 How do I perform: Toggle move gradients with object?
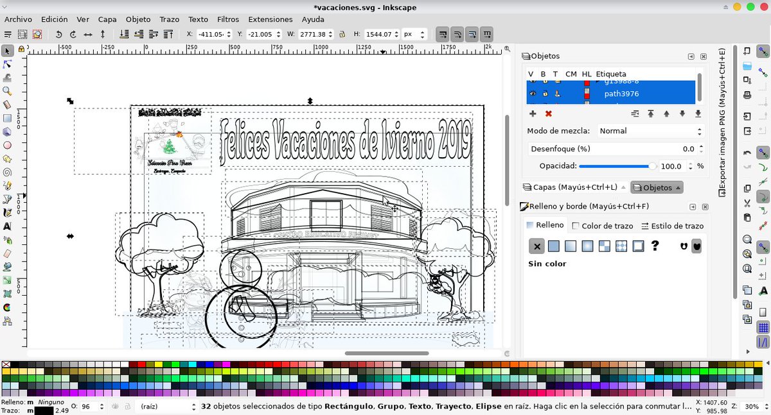(472, 34)
